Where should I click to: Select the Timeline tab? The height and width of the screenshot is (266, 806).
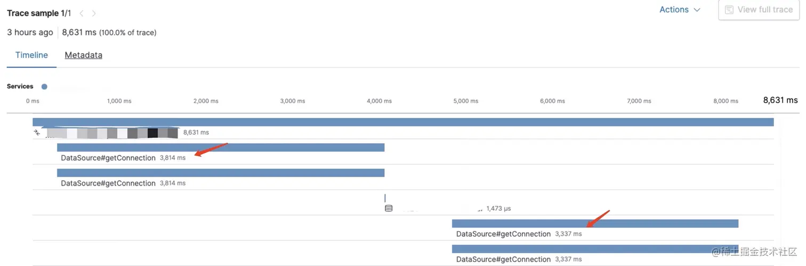[x=31, y=55]
